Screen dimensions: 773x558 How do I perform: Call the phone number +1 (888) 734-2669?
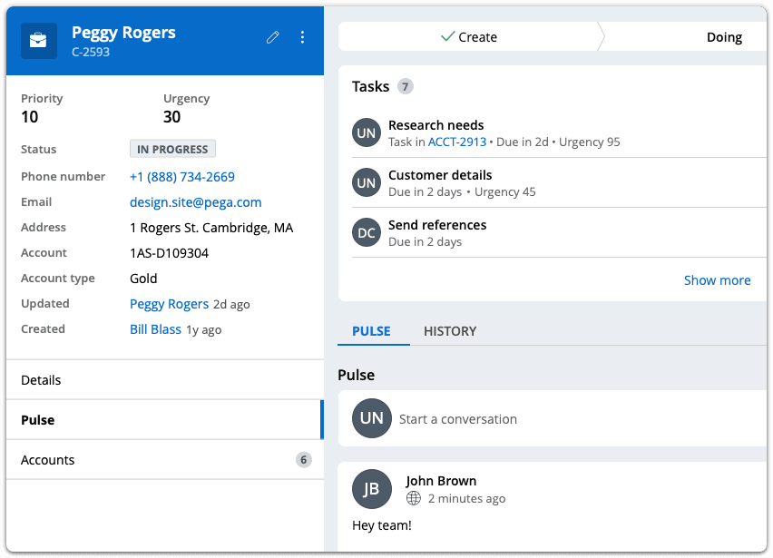point(182,177)
